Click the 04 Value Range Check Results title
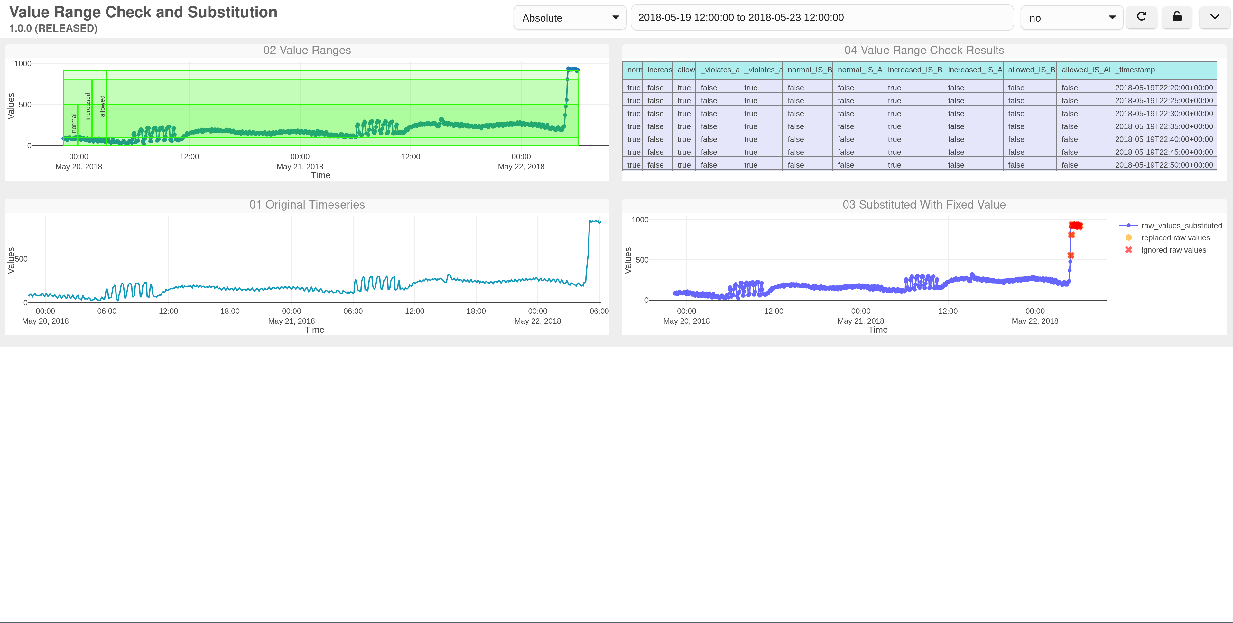The height and width of the screenshot is (623, 1233). (924, 50)
